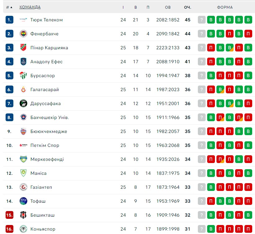
Task: Click the Galatasaray team logo
Action: pyautogui.click(x=23, y=90)
